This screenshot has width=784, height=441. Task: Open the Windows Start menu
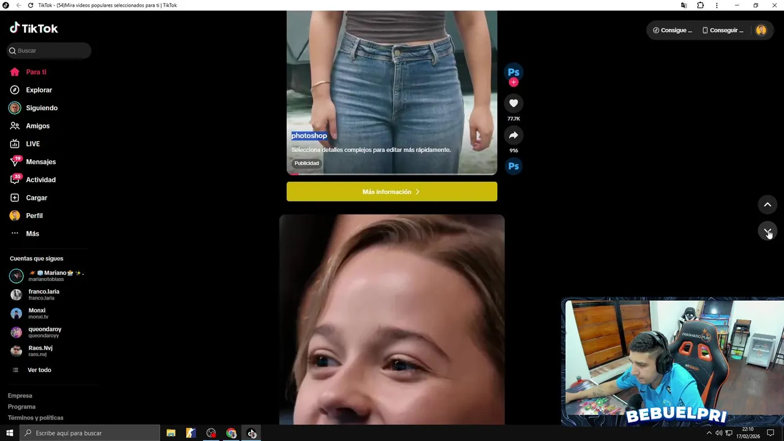click(x=10, y=433)
